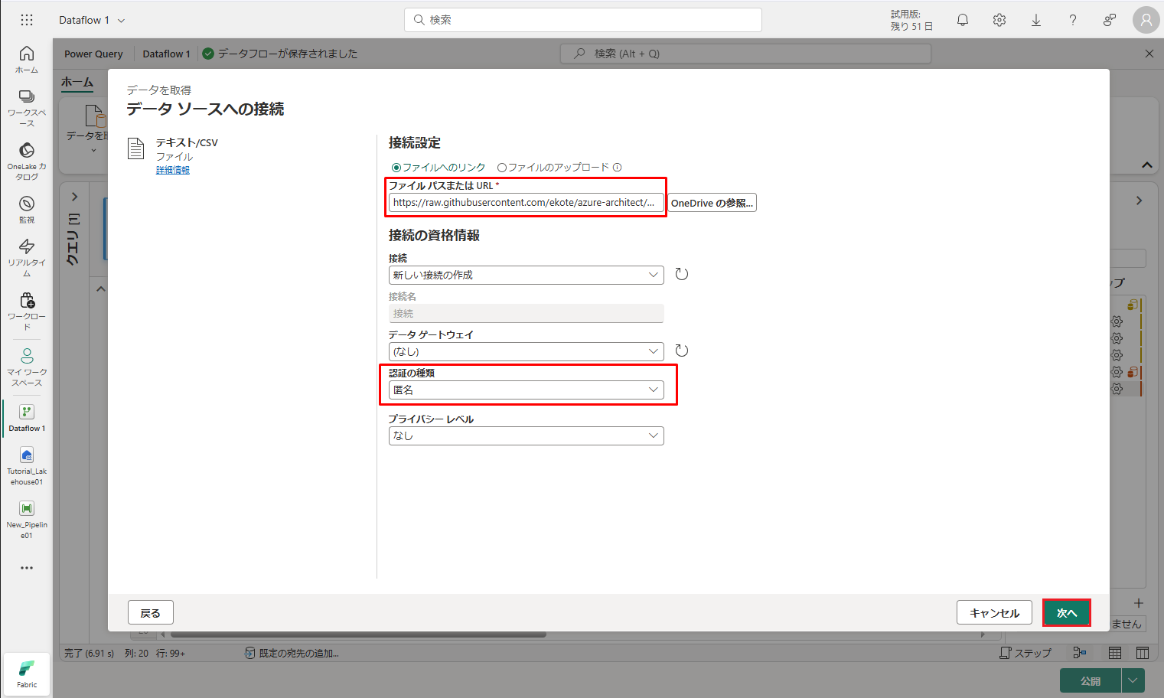Expand the query settings pane chevron

point(1139,201)
